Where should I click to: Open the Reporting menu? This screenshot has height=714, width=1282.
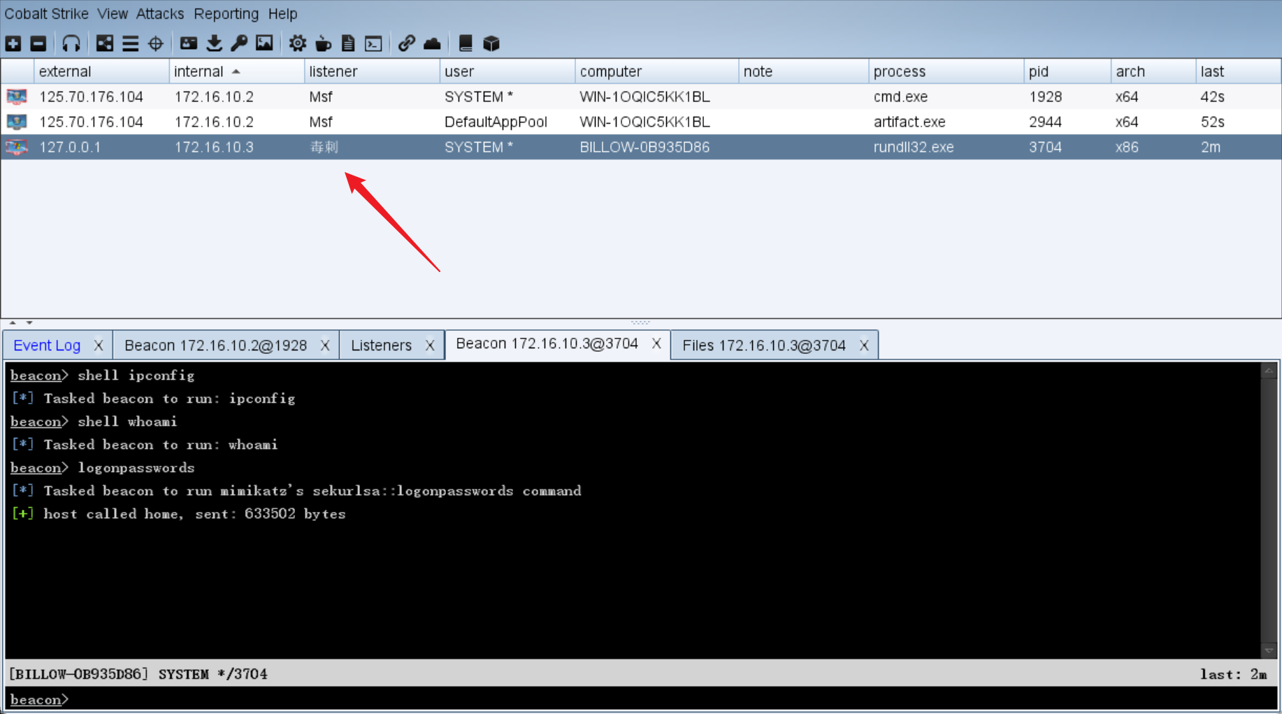coord(226,13)
